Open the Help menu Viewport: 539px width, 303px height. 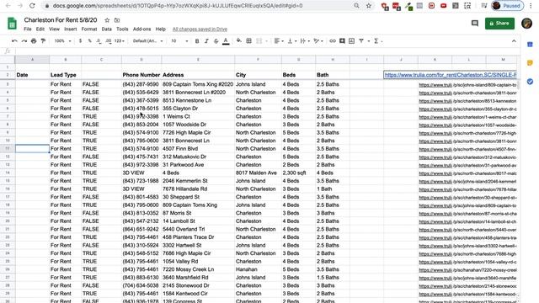pos(161,29)
